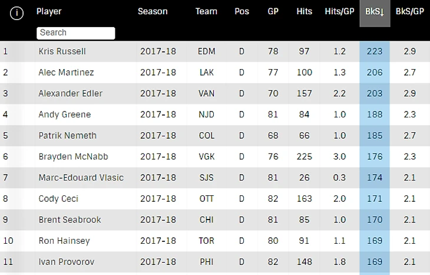
Task: Toggle the BkS sort arrow header
Action: click(375, 13)
